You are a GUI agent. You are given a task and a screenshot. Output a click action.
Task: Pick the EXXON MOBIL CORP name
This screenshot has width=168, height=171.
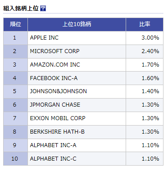pyautogui.click(x=58, y=118)
